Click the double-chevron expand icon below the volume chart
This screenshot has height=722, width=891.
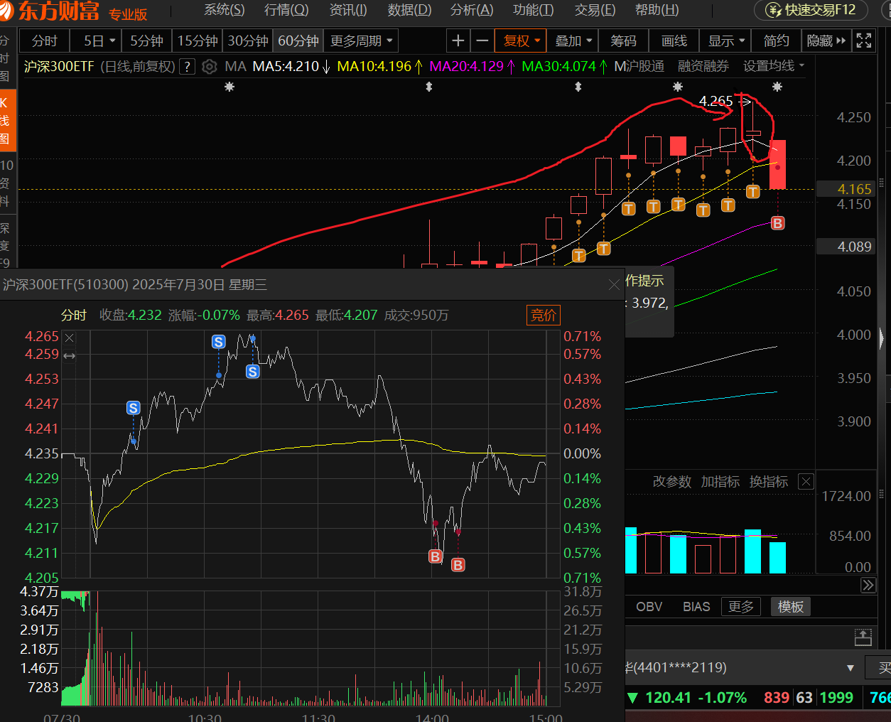click(x=868, y=585)
